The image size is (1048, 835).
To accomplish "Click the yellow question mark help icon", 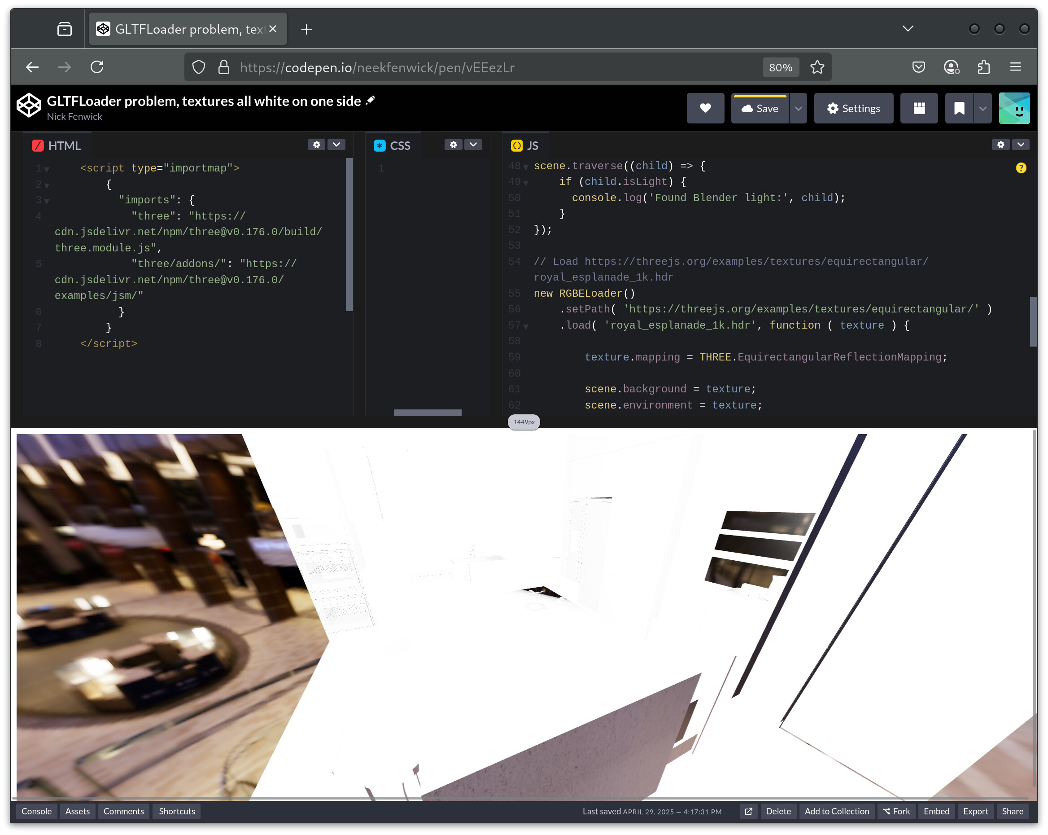I will point(1021,168).
